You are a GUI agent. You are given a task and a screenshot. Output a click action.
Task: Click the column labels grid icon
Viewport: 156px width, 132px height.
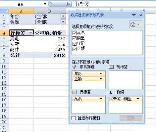[111, 67]
